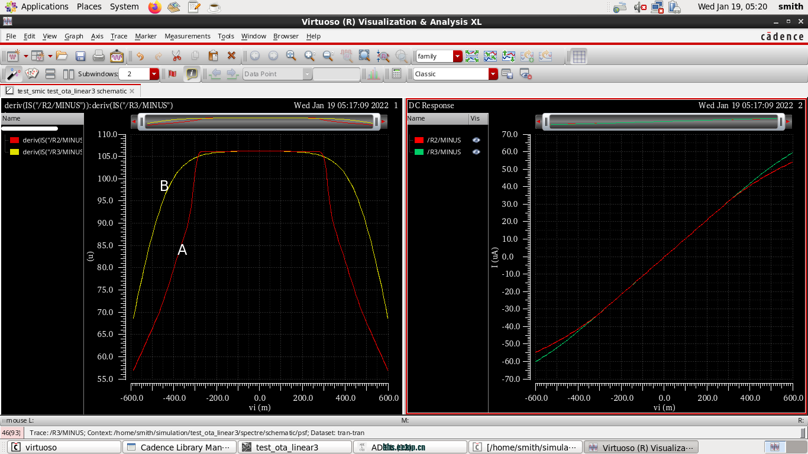Launch Firefox from the top panel
Viewport: 808px width, 454px height.
154,7
